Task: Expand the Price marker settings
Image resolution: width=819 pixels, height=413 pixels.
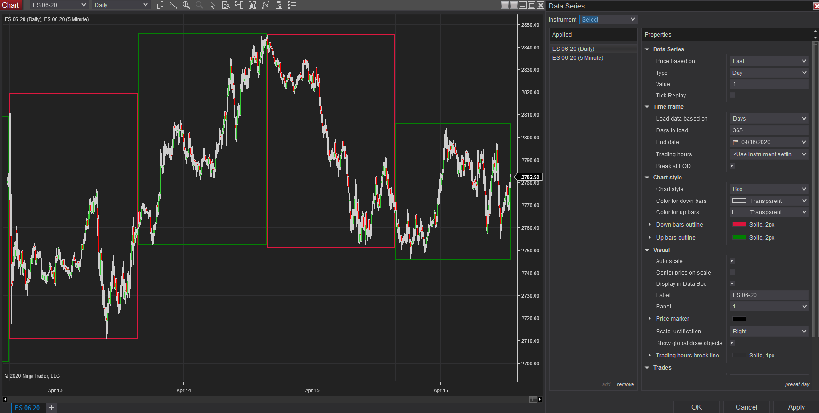Action: pos(650,318)
